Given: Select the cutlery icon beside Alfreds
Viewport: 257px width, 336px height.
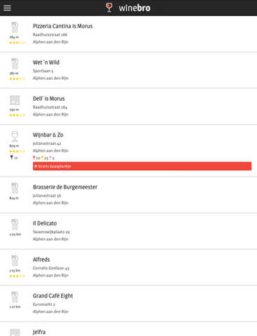Looking at the screenshot, I should click(15, 260).
